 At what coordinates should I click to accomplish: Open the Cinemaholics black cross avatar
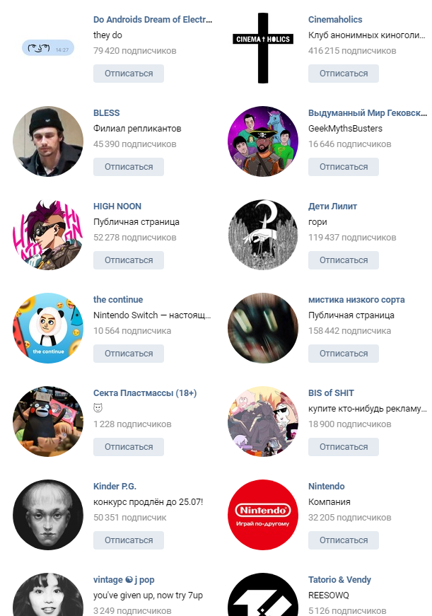coord(263,48)
